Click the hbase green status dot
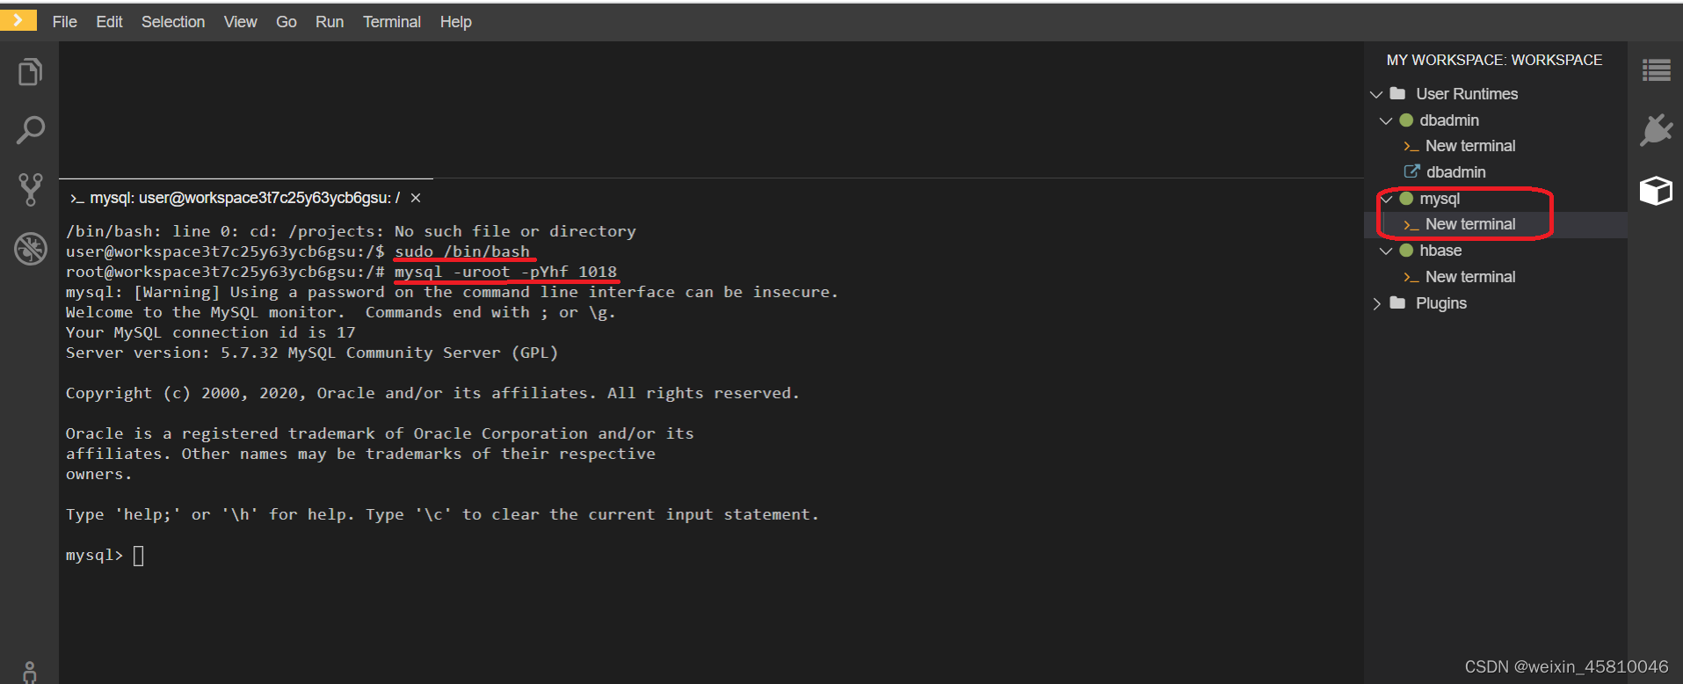Viewport: 1683px width, 684px height. coord(1406,251)
